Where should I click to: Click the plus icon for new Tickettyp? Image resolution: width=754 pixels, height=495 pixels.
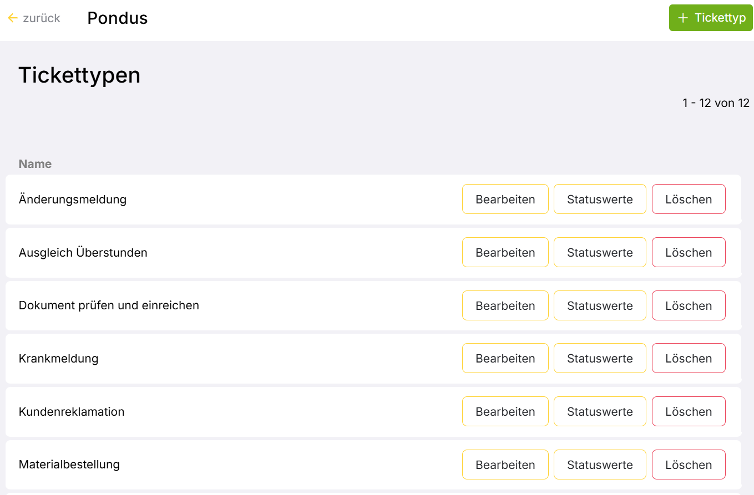point(683,18)
